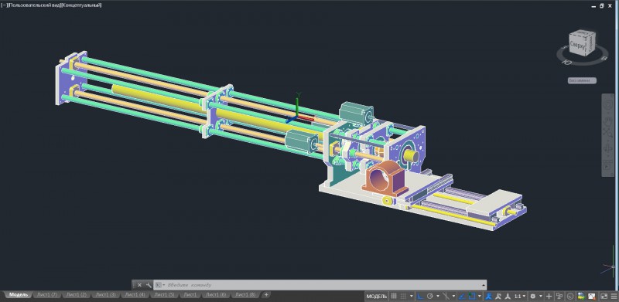Click the annotation monitor plus icon

(x=549, y=296)
